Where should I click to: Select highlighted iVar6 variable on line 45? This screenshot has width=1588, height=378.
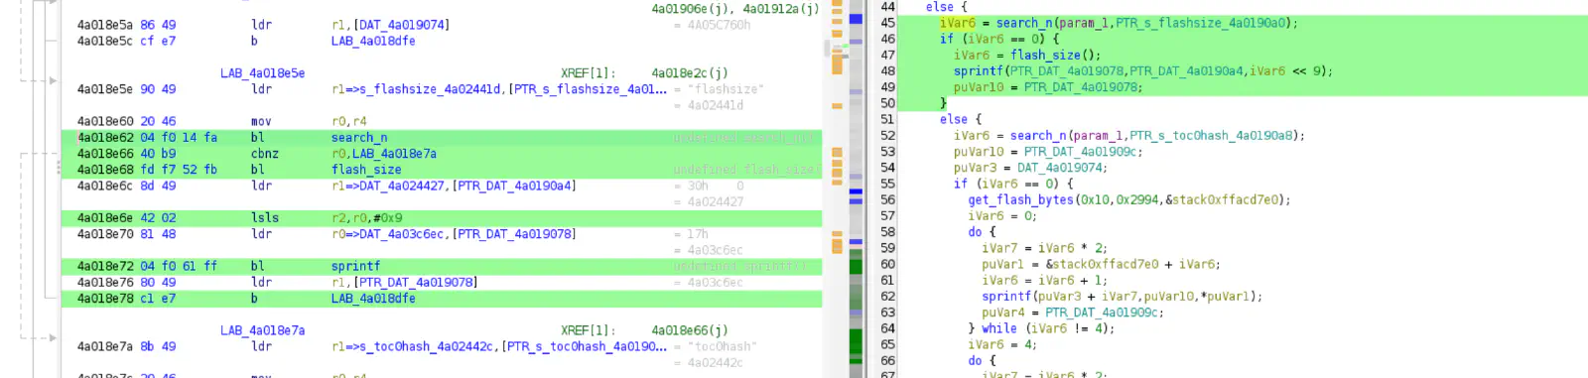click(x=958, y=23)
